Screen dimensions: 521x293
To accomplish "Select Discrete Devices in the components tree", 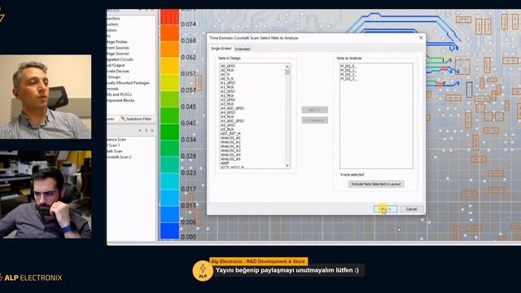I will tap(118, 71).
